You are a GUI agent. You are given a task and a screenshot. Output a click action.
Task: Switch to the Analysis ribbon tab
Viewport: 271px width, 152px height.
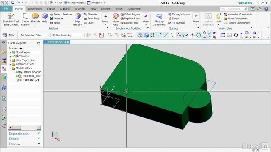(80, 9)
